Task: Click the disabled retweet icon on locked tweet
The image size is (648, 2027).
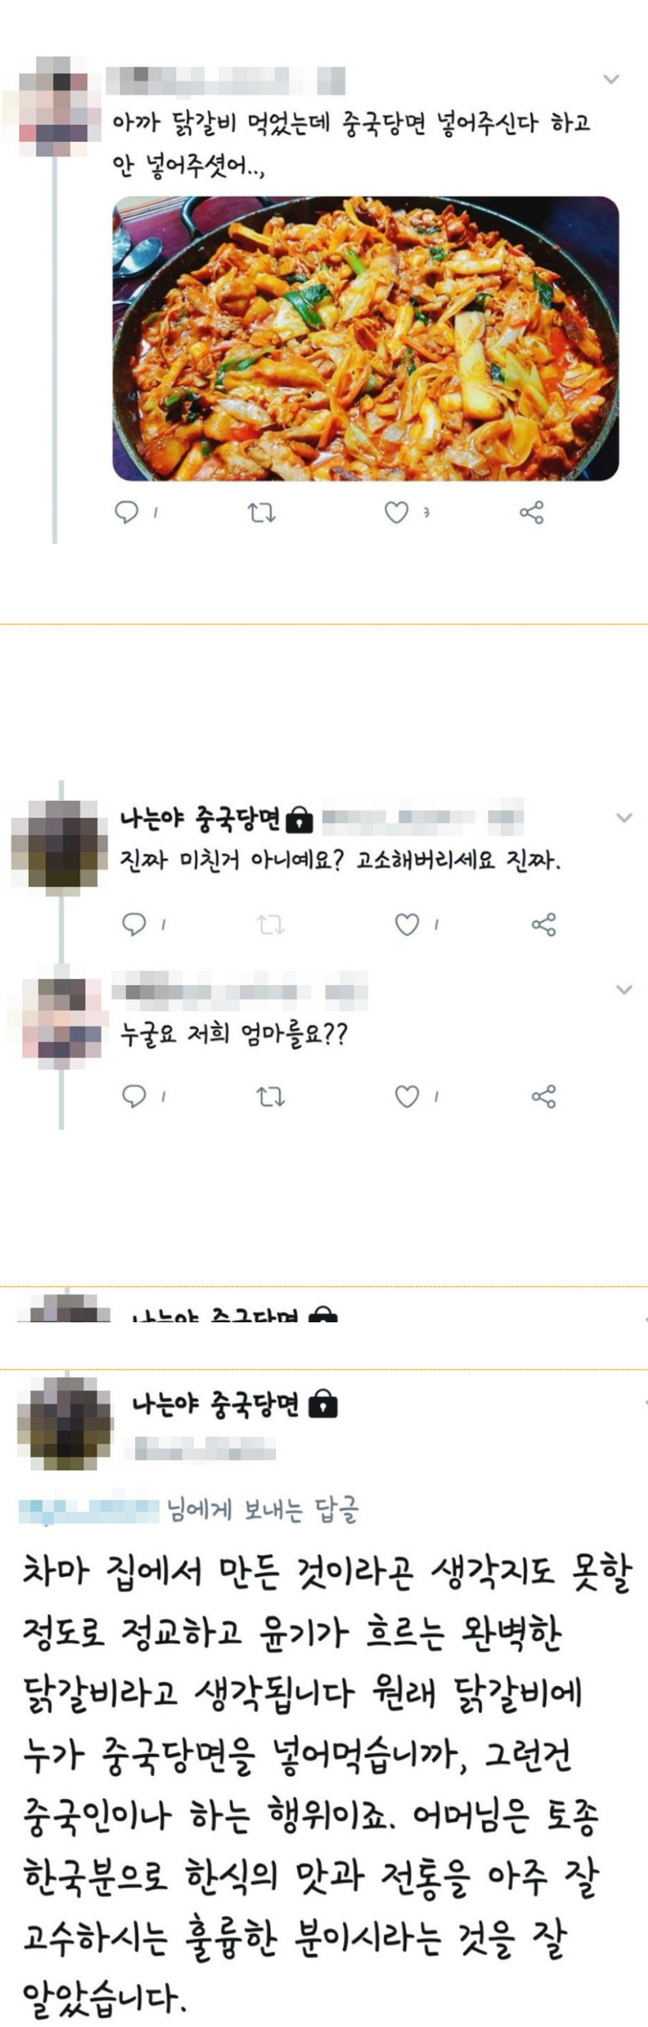Action: 271,924
